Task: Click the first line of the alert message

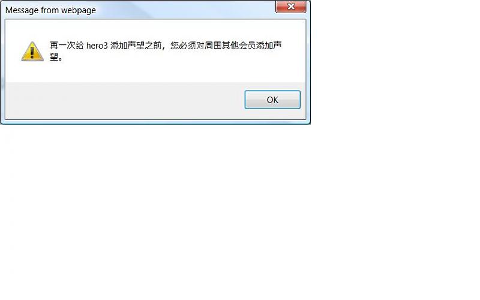Action: pos(166,46)
